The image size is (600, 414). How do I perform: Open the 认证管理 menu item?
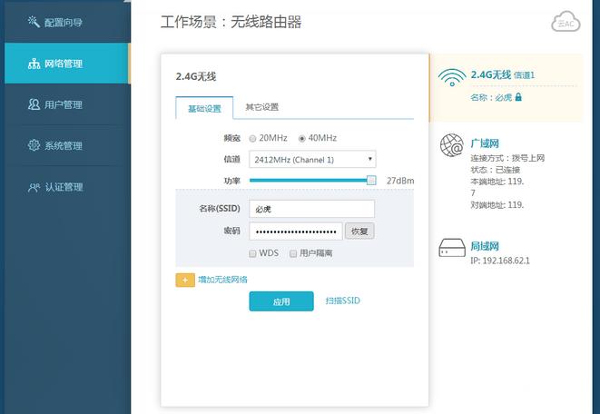(x=67, y=187)
